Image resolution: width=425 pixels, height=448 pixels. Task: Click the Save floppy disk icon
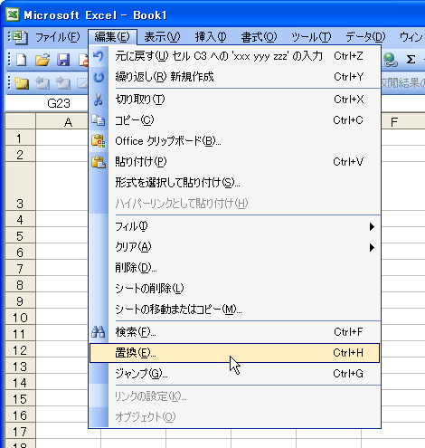click(63, 60)
